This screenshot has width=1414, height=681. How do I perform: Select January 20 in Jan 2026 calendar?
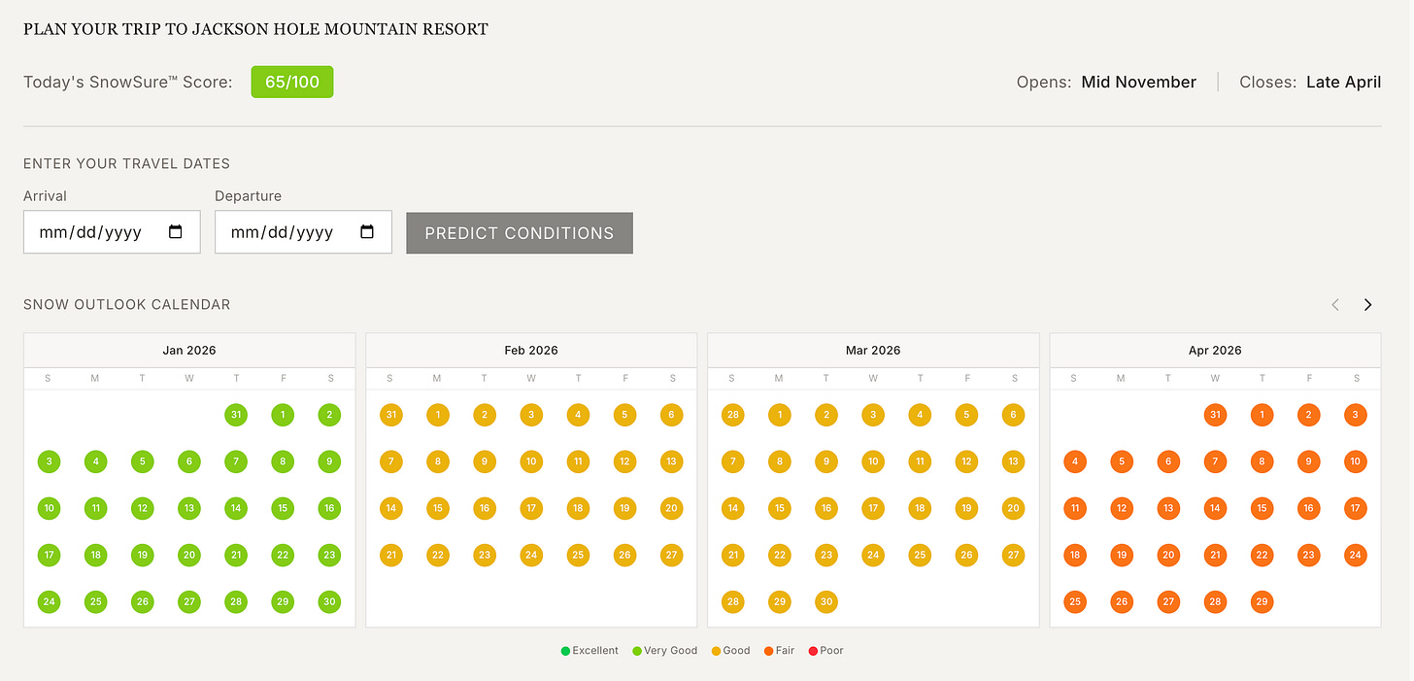click(x=189, y=555)
